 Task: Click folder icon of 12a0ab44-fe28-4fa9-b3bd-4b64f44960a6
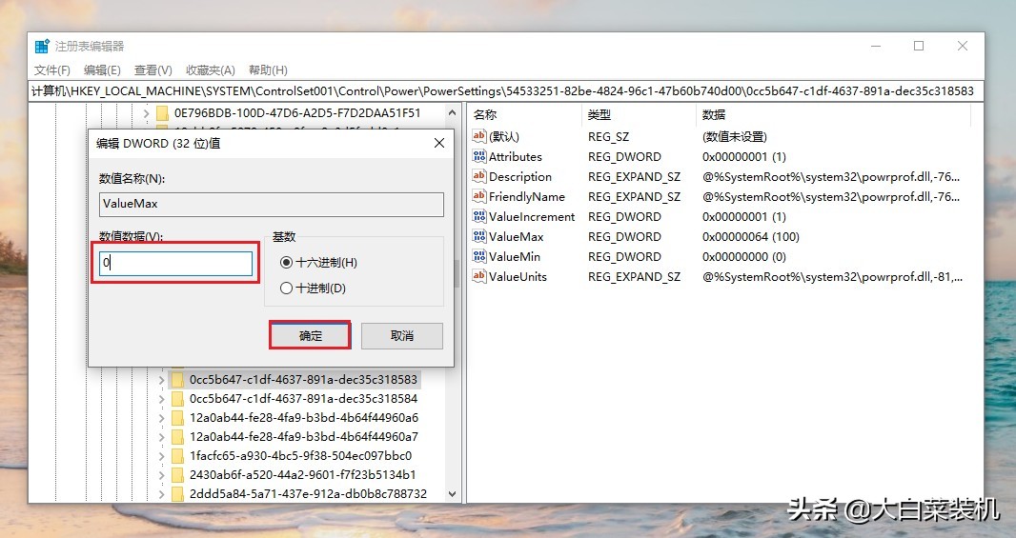177,418
